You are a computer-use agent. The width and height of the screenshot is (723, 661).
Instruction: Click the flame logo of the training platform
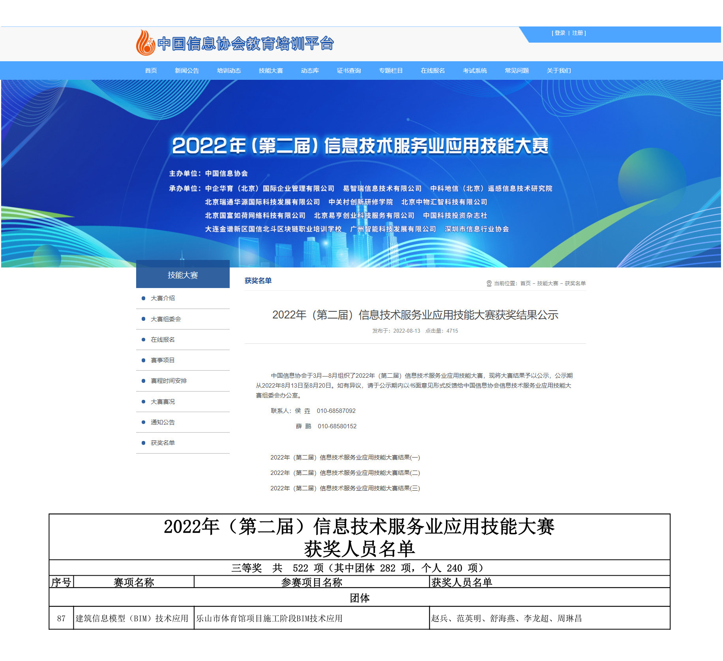point(145,43)
